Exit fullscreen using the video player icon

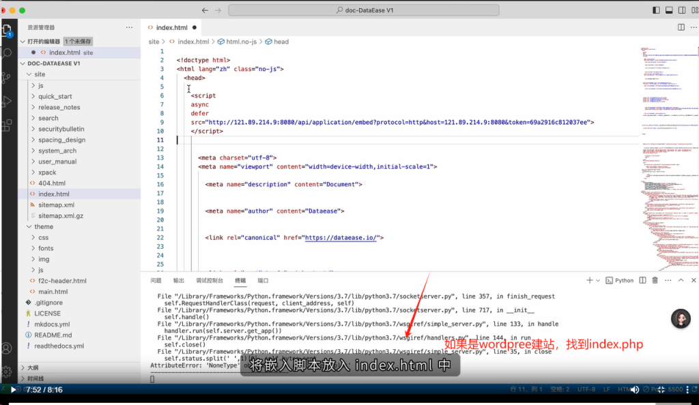pyautogui.click(x=661, y=390)
